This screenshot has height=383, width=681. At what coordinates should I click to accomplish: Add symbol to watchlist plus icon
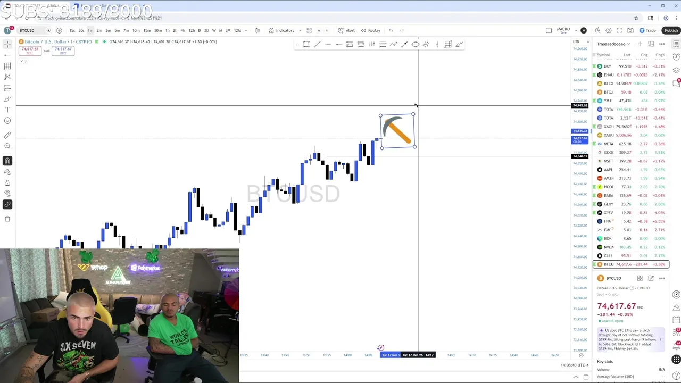tap(640, 44)
